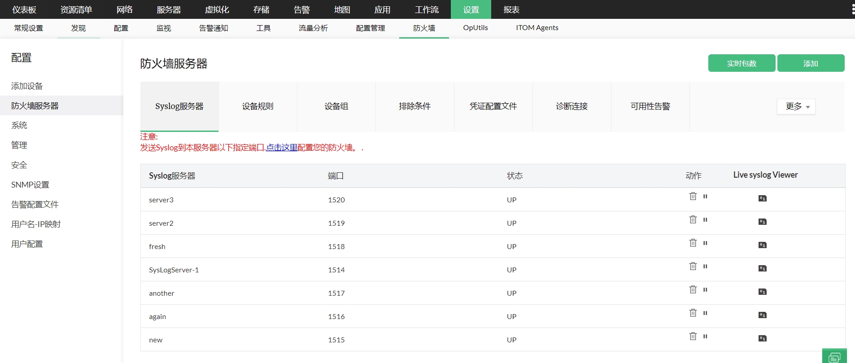This screenshot has width=855, height=363.
Task: Pause the new syslog server
Action: 705,337
